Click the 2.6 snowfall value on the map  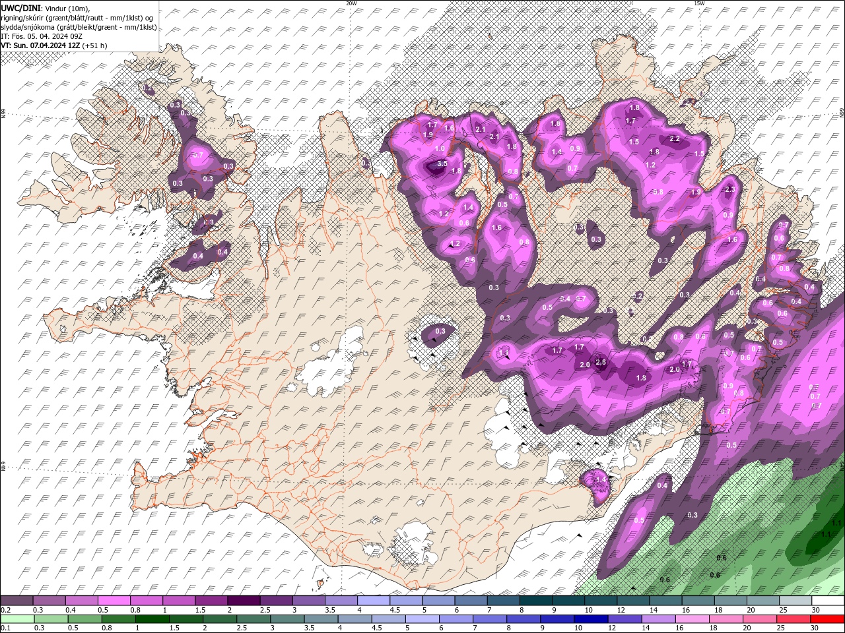pyautogui.click(x=601, y=362)
